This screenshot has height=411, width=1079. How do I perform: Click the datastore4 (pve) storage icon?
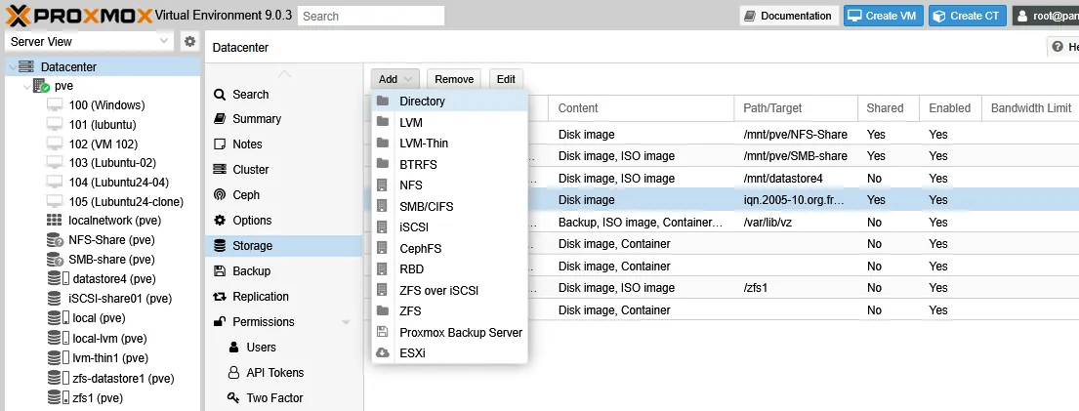58,279
